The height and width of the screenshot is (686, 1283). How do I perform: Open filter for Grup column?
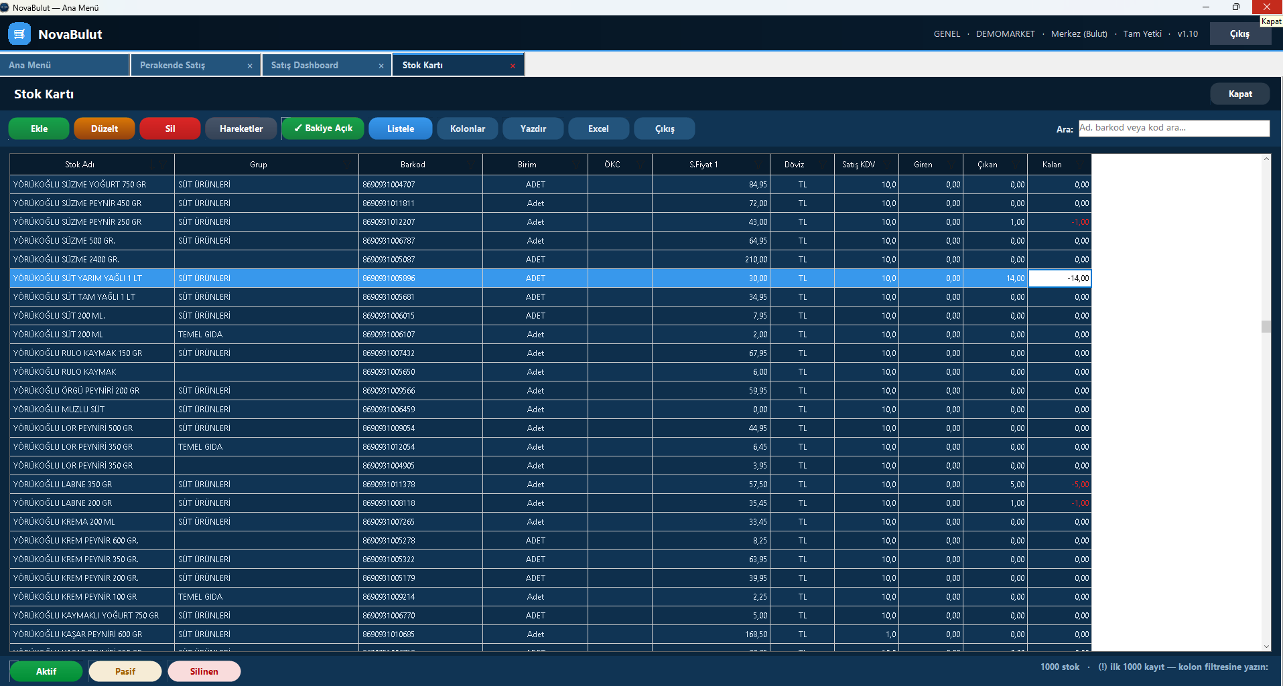(x=347, y=164)
